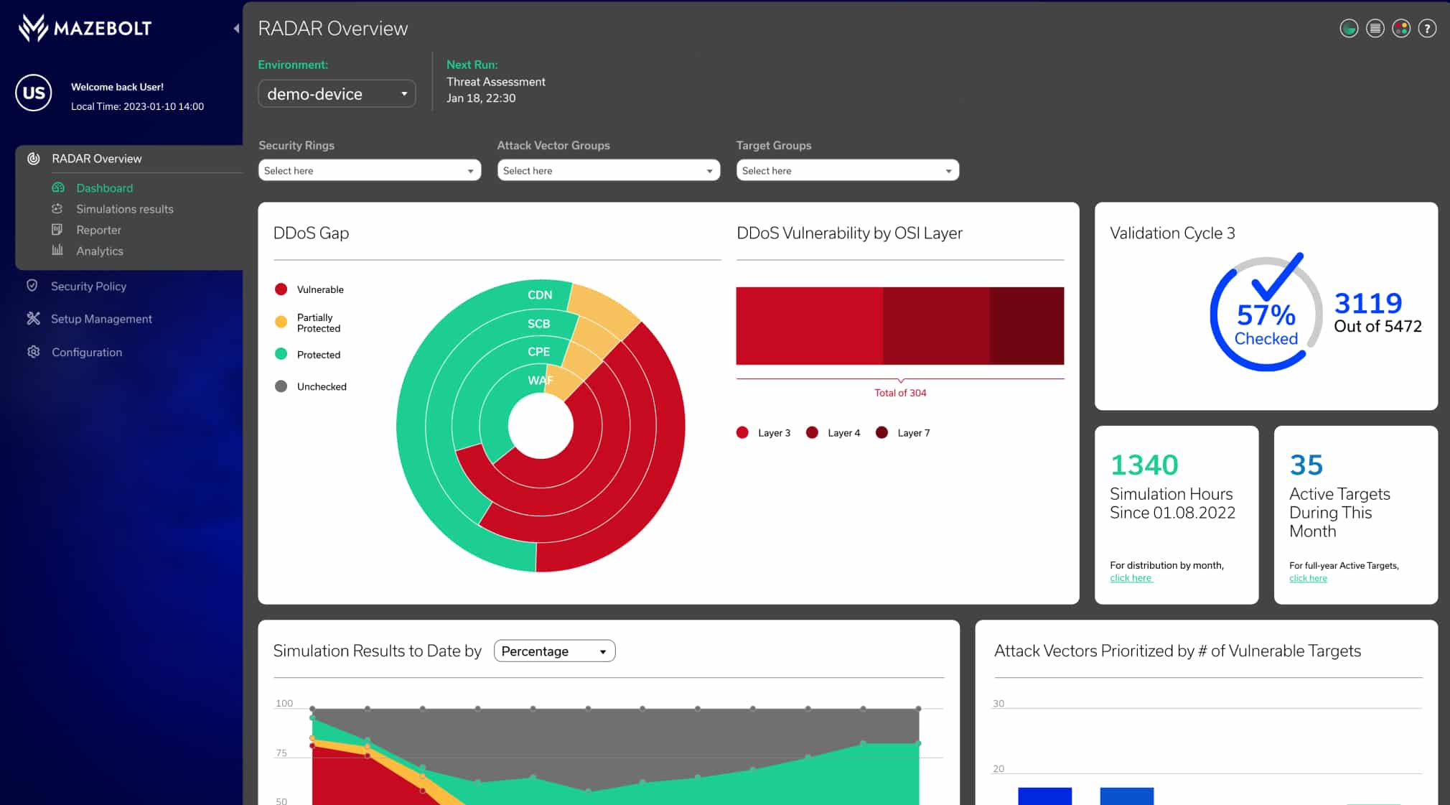Click the Layer 4 medium red bar segment
This screenshot has width=1450, height=805.
pyautogui.click(x=936, y=326)
